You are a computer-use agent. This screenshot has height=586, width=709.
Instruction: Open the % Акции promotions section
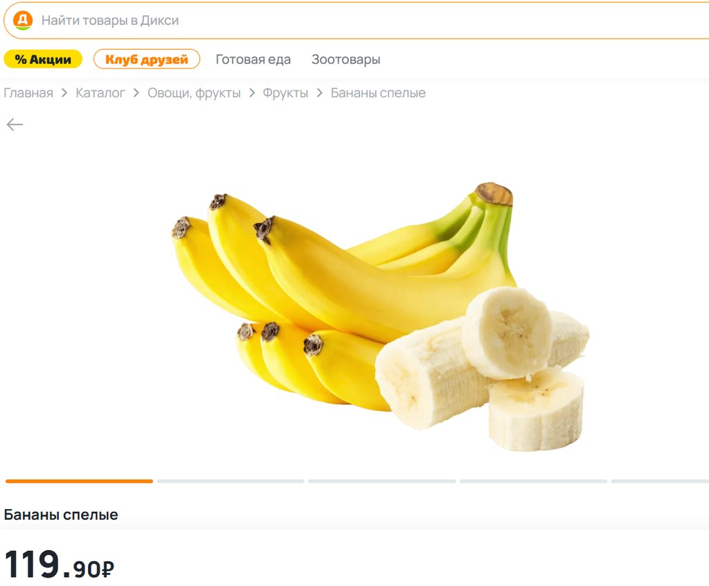coord(43,59)
